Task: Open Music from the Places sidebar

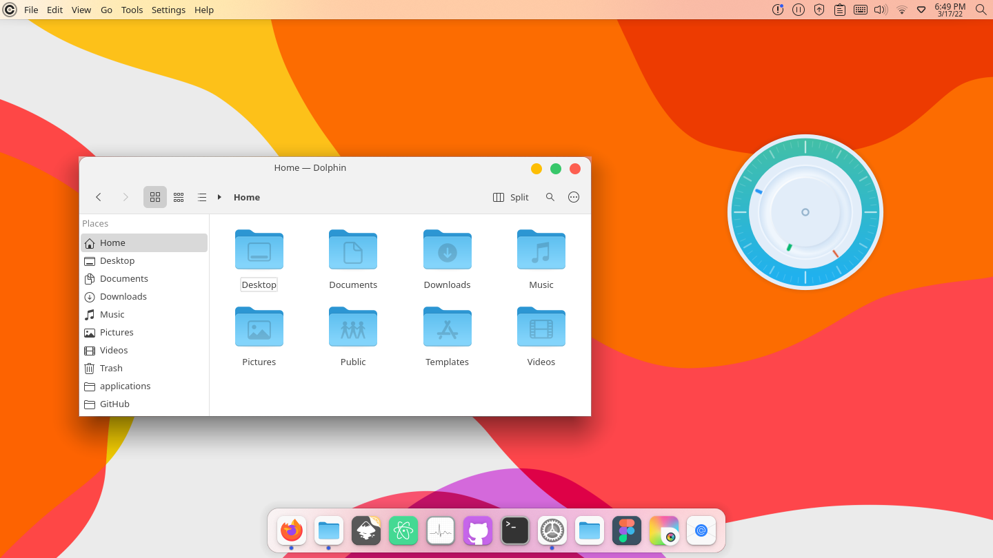Action: click(x=144, y=314)
